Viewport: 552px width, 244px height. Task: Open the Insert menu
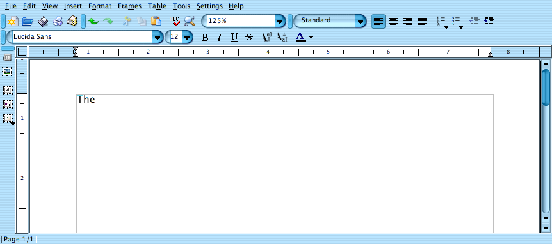(x=73, y=6)
